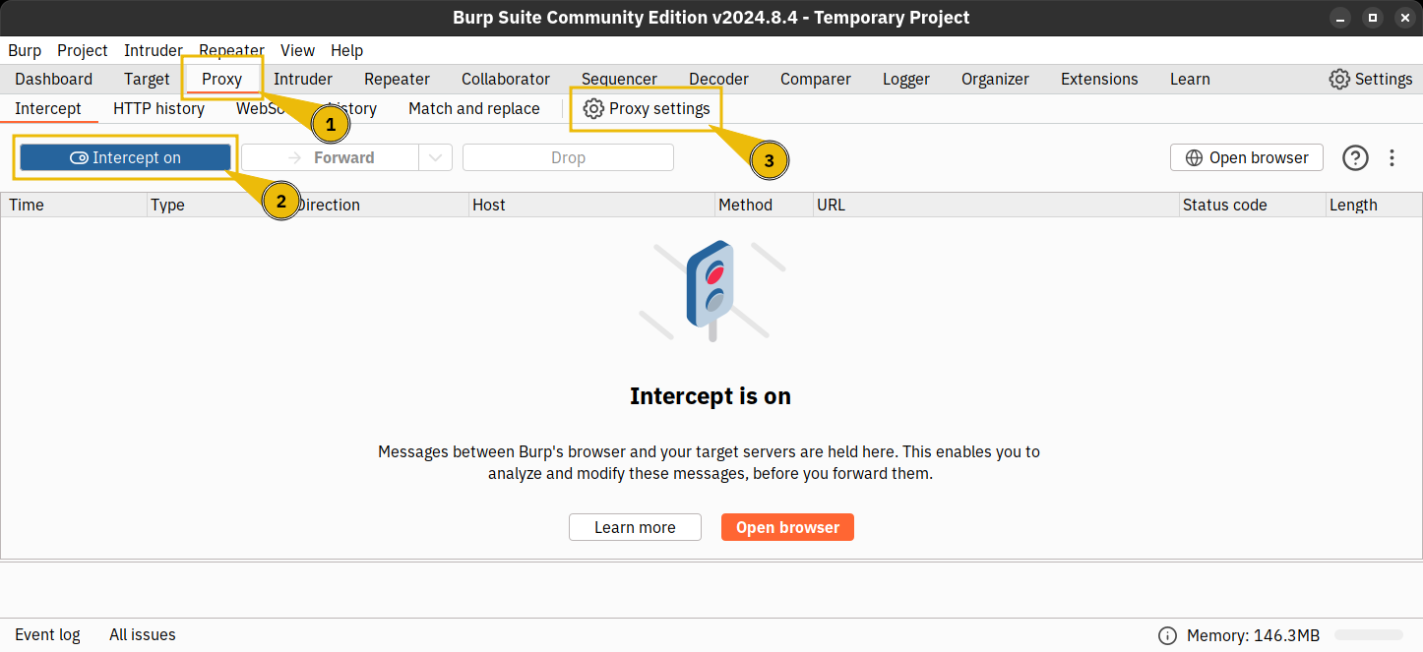Switch to the Repeater tab
The width and height of the screenshot is (1423, 652).
tap(397, 79)
